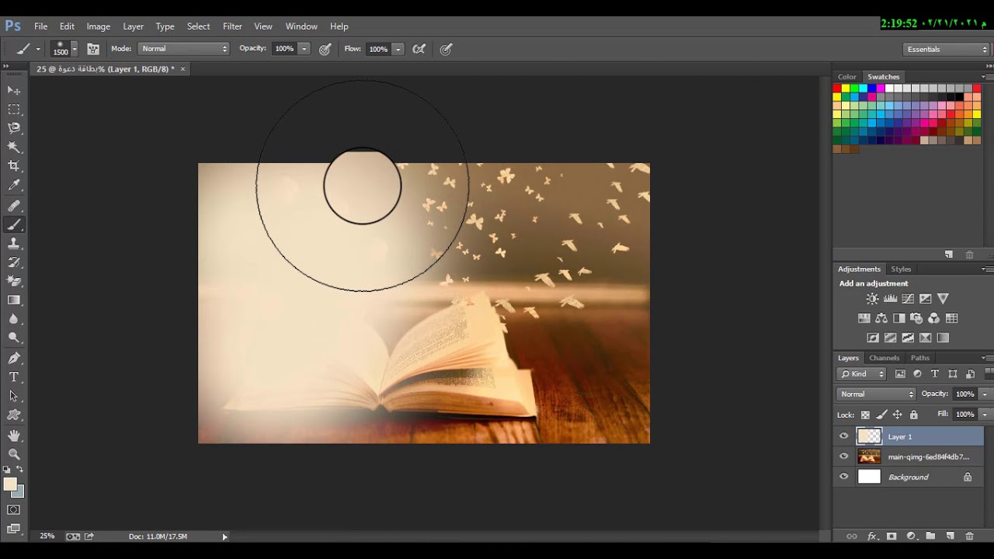This screenshot has height=559, width=994.
Task: Hide Layer 1 visibility eye
Action: point(844,436)
